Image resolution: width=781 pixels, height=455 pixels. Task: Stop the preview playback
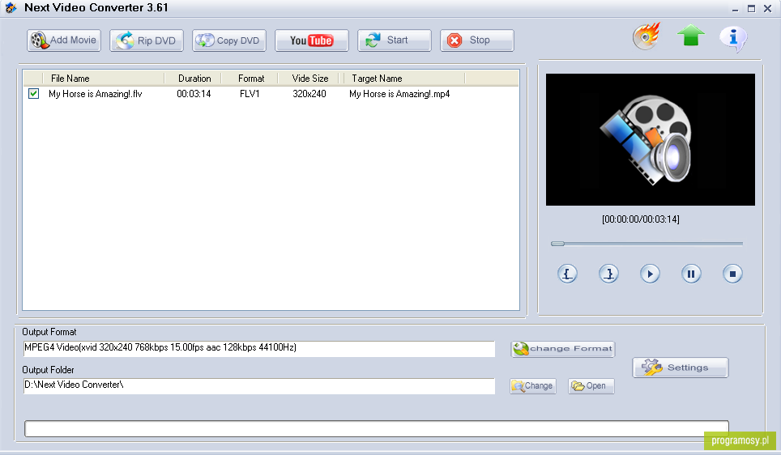(x=732, y=274)
